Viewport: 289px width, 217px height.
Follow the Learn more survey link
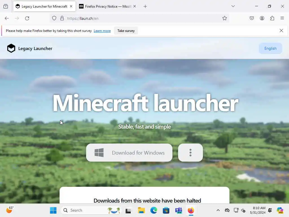(102, 31)
